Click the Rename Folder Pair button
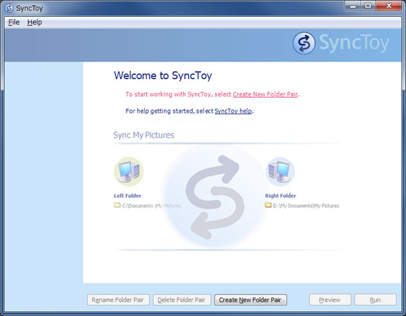Image resolution: width=406 pixels, height=316 pixels. pos(118,300)
